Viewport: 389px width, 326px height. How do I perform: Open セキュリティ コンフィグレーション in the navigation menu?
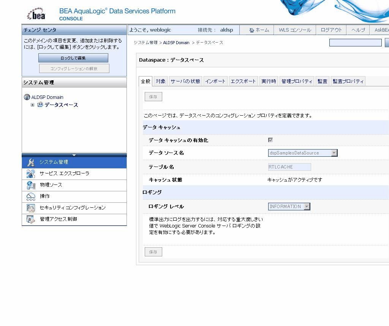74,208
